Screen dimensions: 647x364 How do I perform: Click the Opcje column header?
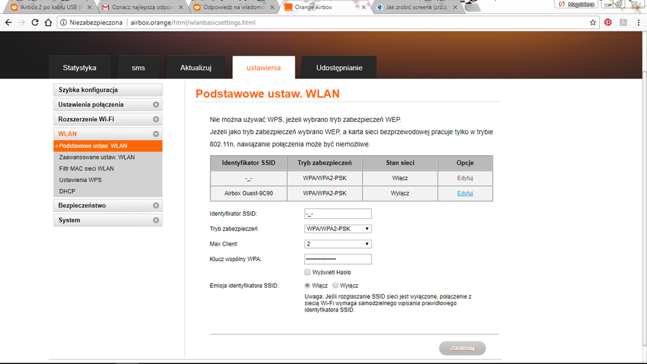[x=465, y=163]
